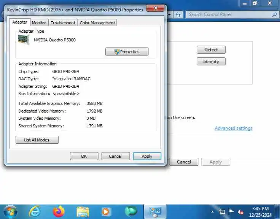Open Windows Explorer folder icon in taskbar
Viewport: 280px width, 219px height.
[83, 212]
